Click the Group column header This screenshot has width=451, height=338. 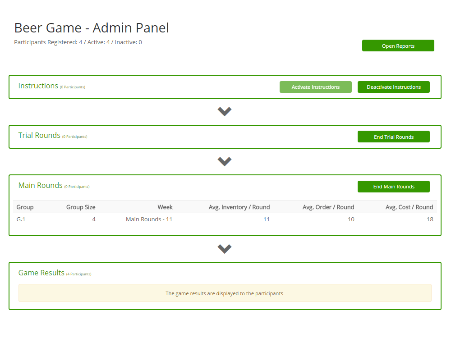(x=25, y=207)
